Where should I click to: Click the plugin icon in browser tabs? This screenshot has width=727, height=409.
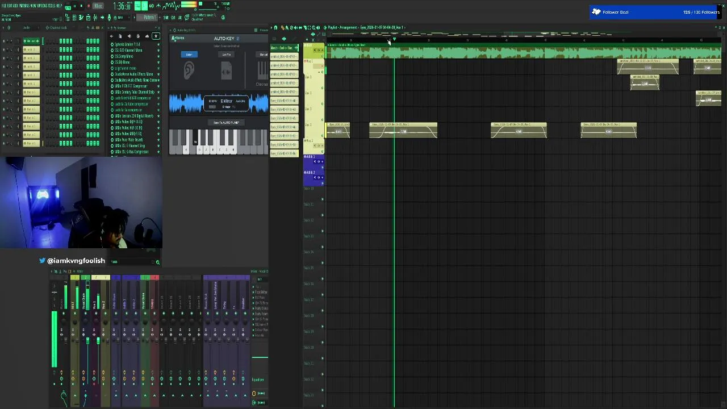tap(138, 36)
